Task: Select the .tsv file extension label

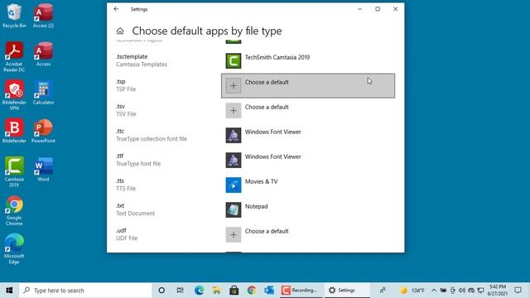Action: pyautogui.click(x=121, y=106)
